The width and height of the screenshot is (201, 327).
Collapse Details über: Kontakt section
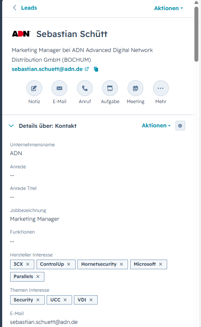[x=11, y=126]
